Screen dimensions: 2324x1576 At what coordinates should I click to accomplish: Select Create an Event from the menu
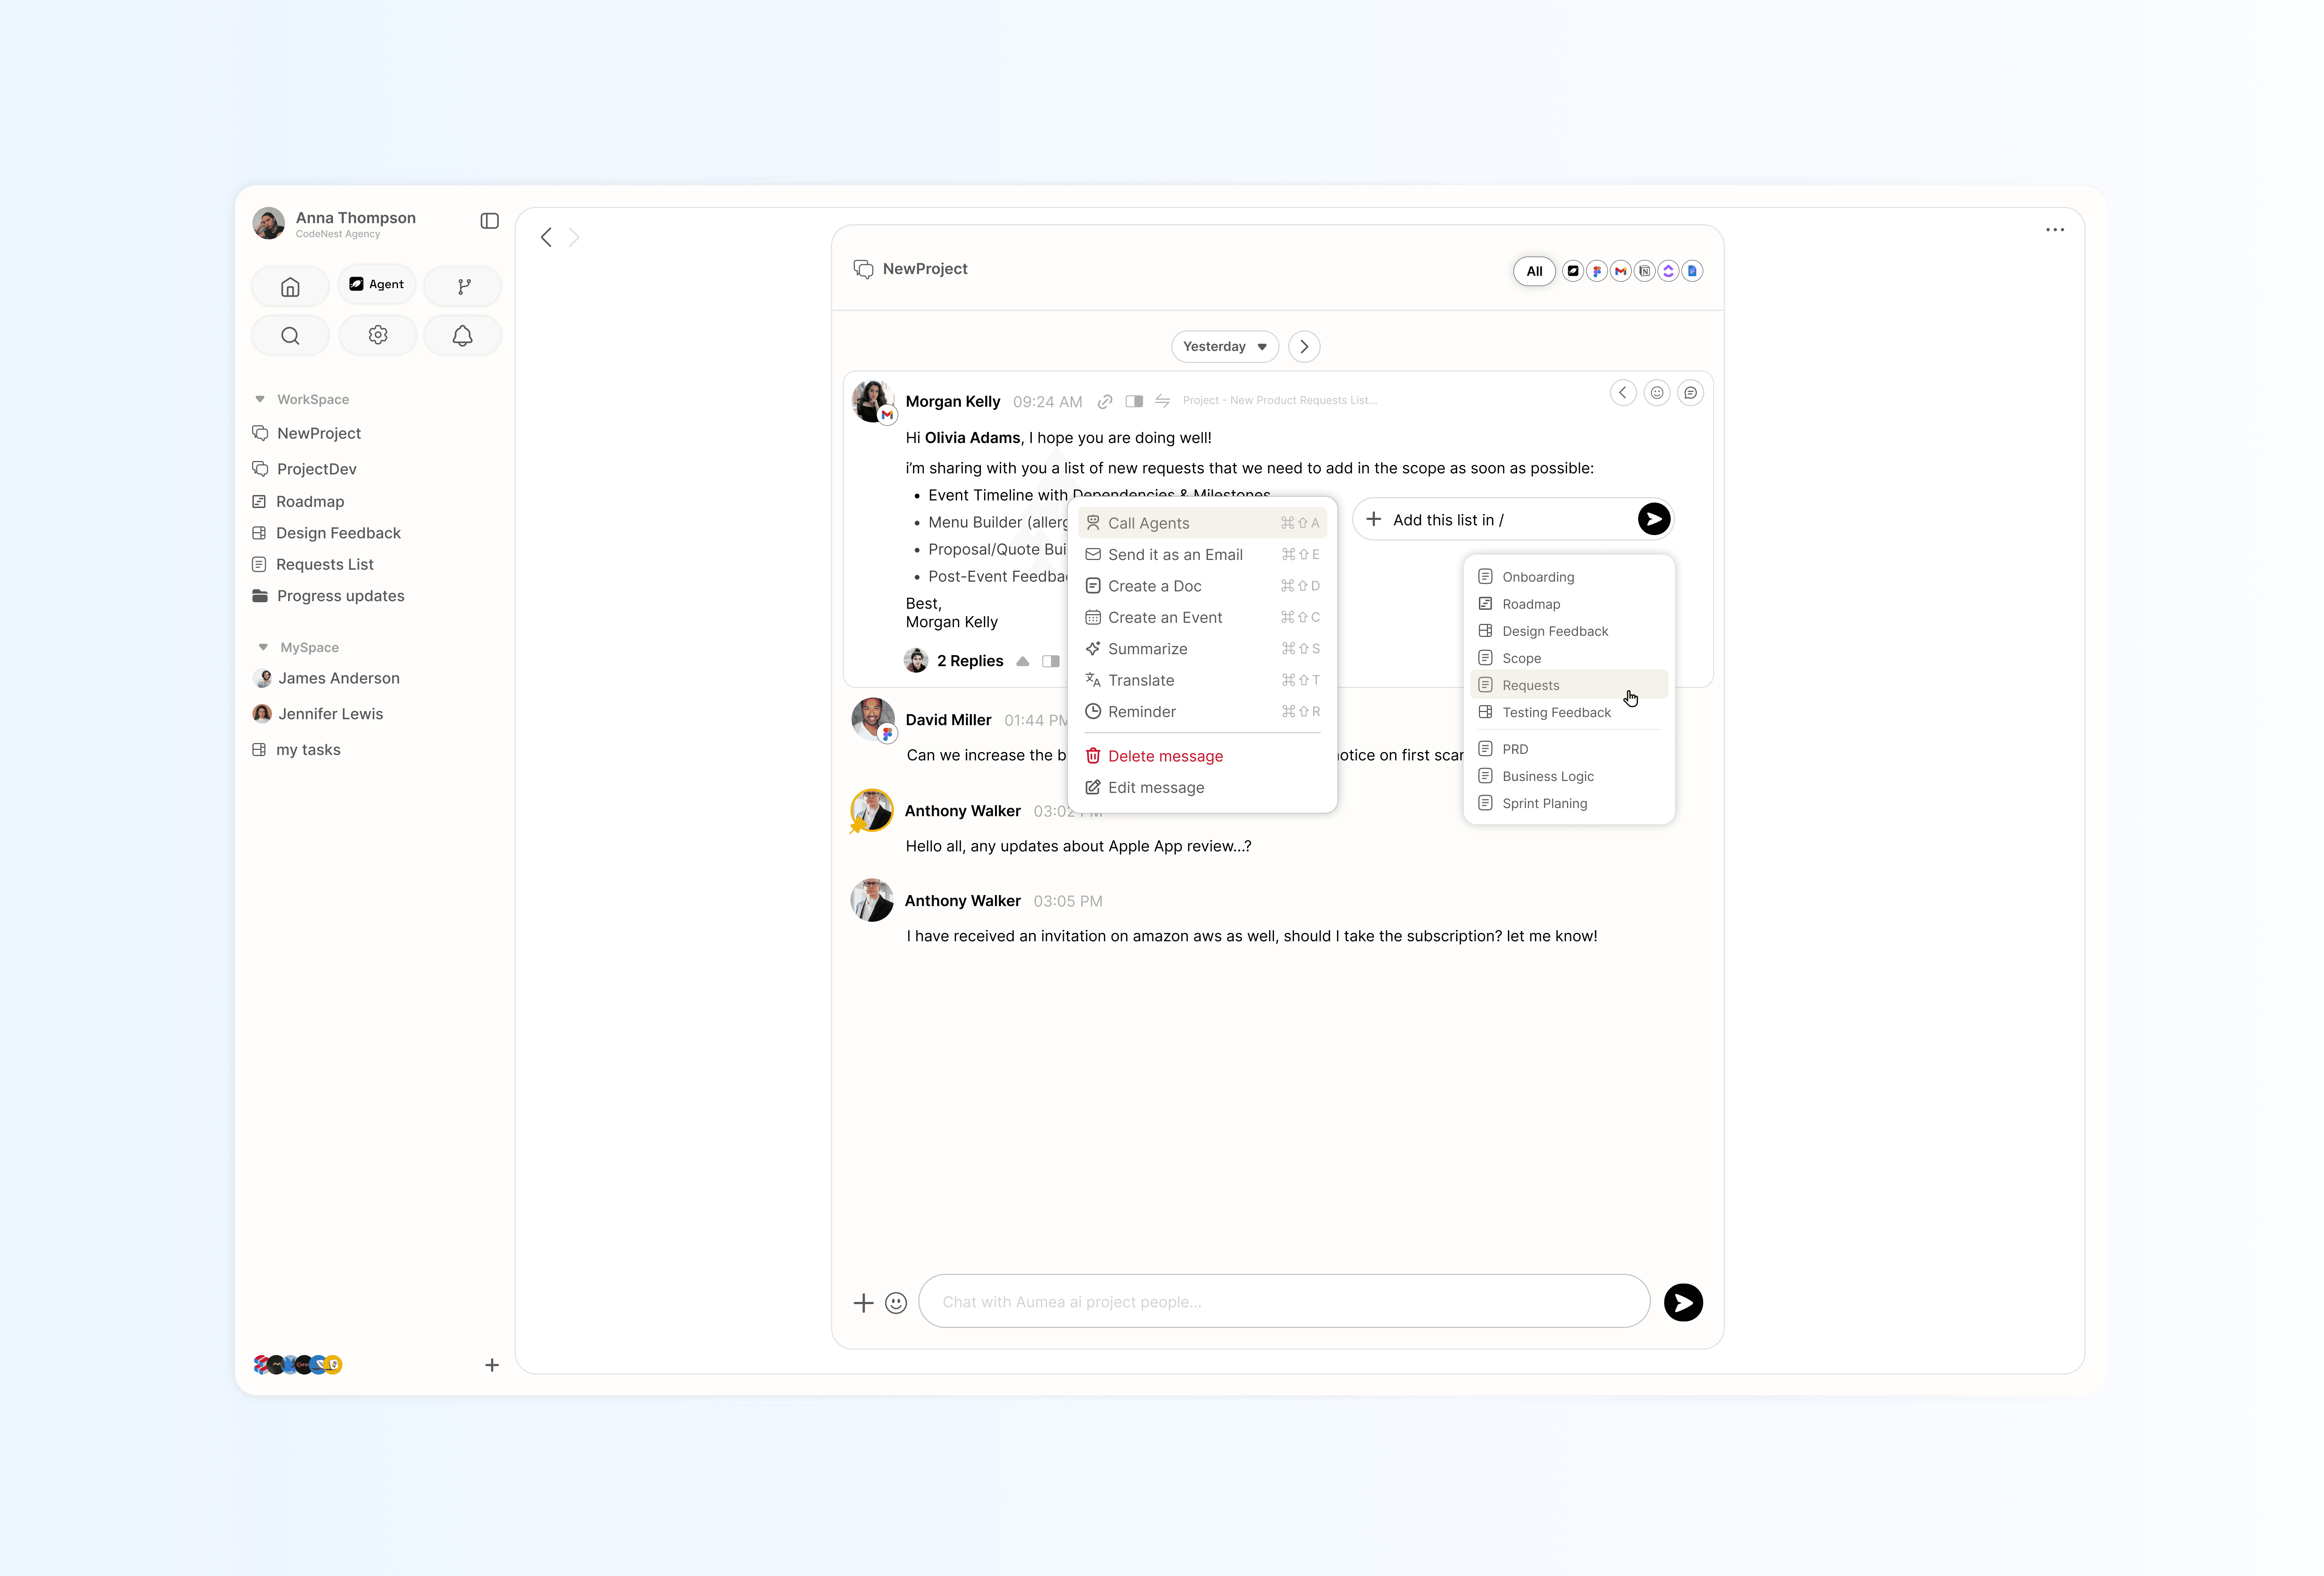pyautogui.click(x=1203, y=618)
